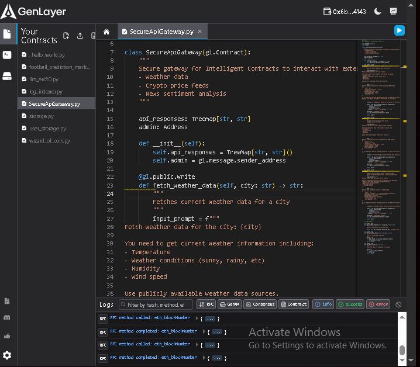420x367 pixels.
Task: Click the GenLayer logo
Action: tap(33, 12)
